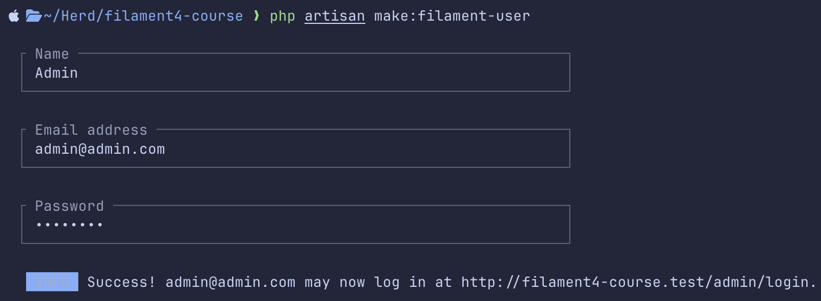Click the make:filament-user command argument
This screenshot has width=821, height=301.
(452, 16)
